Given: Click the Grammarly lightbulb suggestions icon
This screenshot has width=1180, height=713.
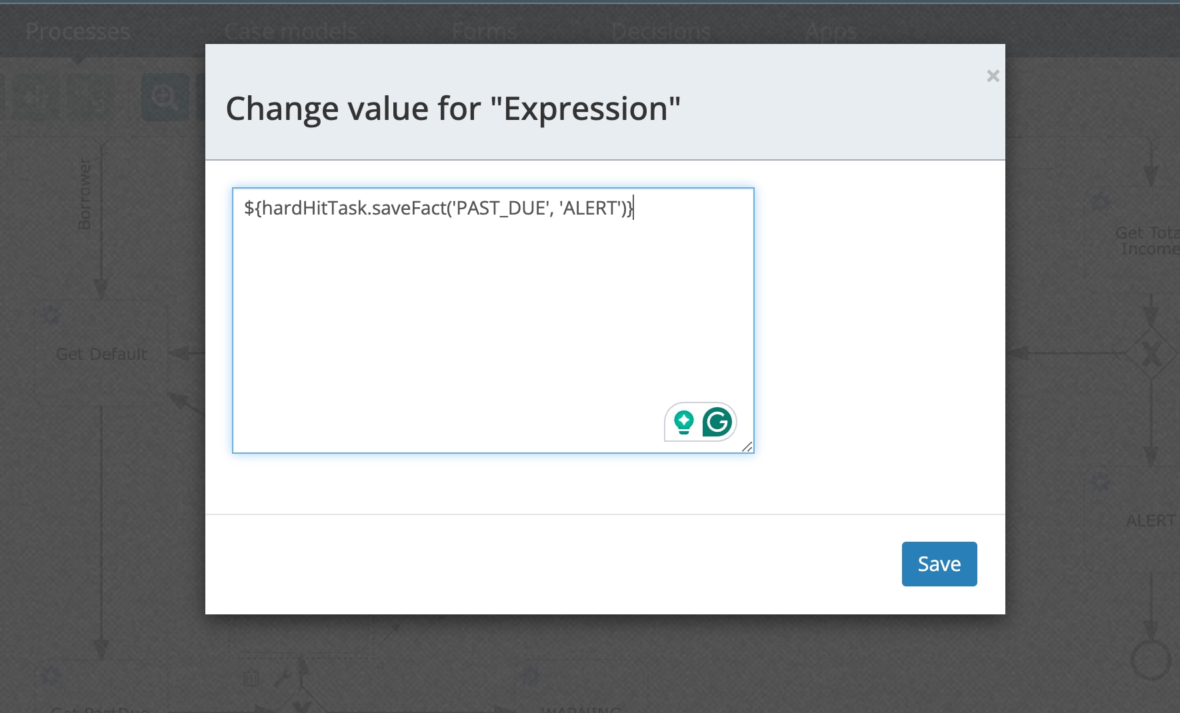Looking at the screenshot, I should [x=684, y=422].
